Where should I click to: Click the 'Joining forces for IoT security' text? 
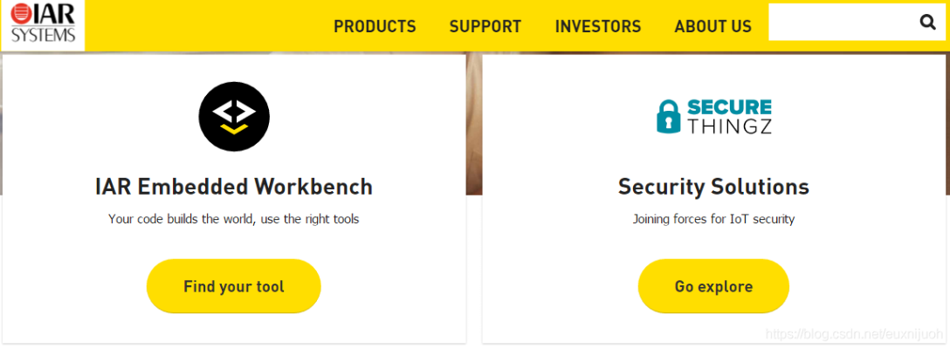pyautogui.click(x=713, y=219)
